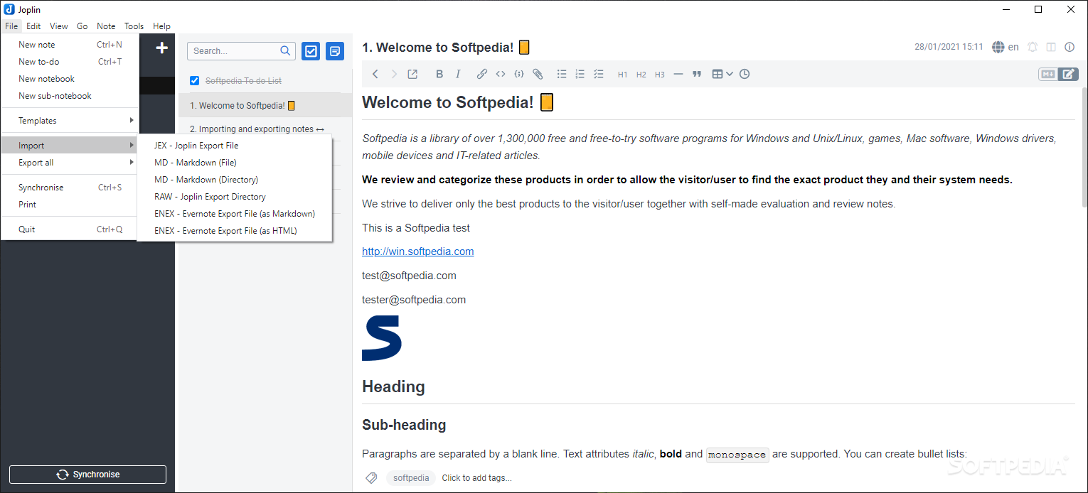Open the Go menu
The image size is (1088, 493).
click(x=82, y=26)
